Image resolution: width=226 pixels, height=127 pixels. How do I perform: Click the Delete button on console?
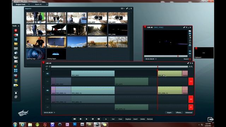point(143,119)
